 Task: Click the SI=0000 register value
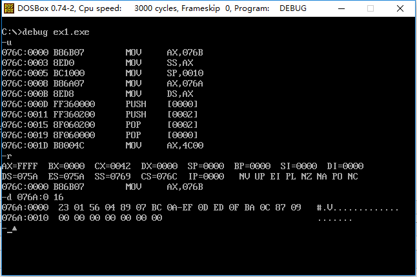point(299,167)
